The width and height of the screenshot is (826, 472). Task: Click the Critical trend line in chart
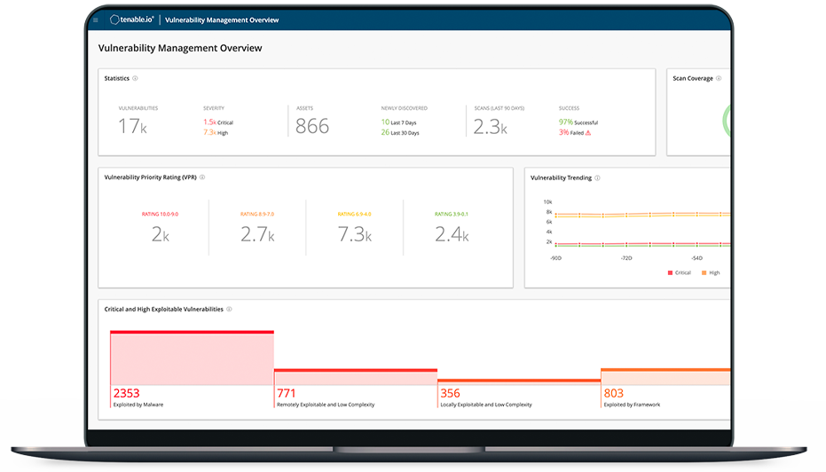642,244
